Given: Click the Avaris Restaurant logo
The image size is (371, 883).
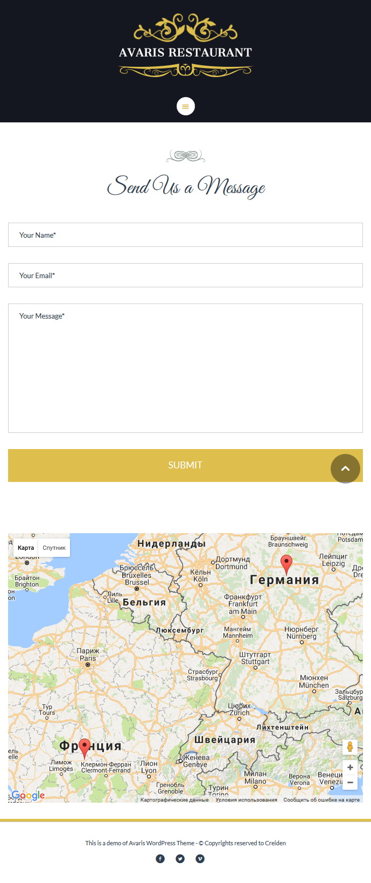Looking at the screenshot, I should [x=185, y=45].
